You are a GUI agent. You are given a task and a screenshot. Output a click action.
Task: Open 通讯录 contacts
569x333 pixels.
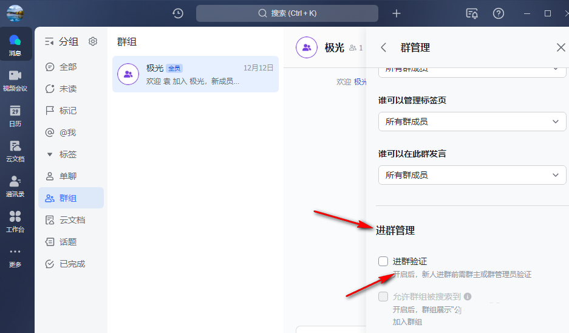(x=15, y=187)
